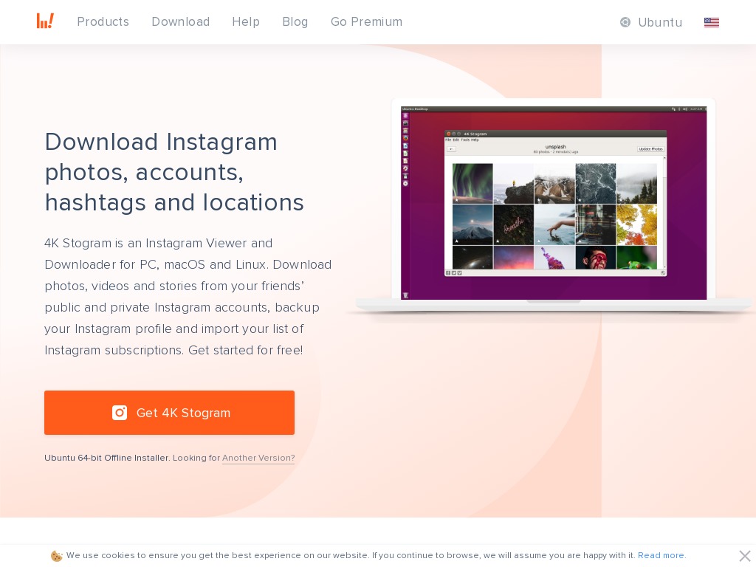Click the snowy mountain moon photo thumbnail
The height and width of the screenshot is (567, 756).
pyautogui.click(x=472, y=224)
